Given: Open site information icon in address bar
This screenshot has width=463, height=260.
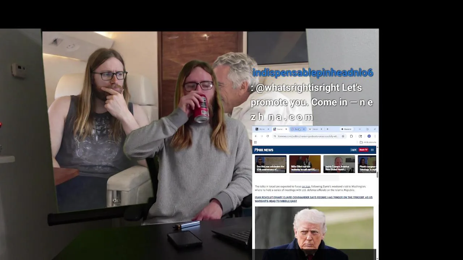Looking at the screenshot, I should (x=275, y=136).
